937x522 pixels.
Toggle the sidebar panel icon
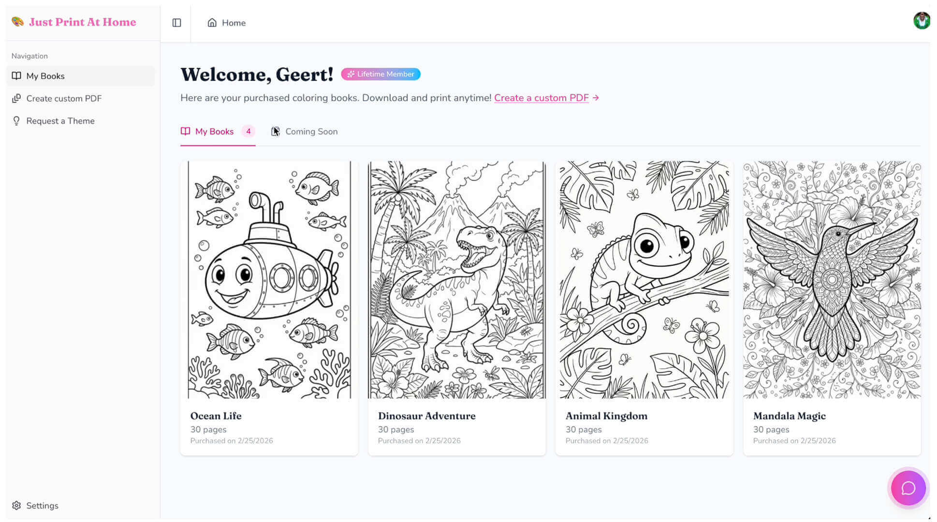click(176, 23)
